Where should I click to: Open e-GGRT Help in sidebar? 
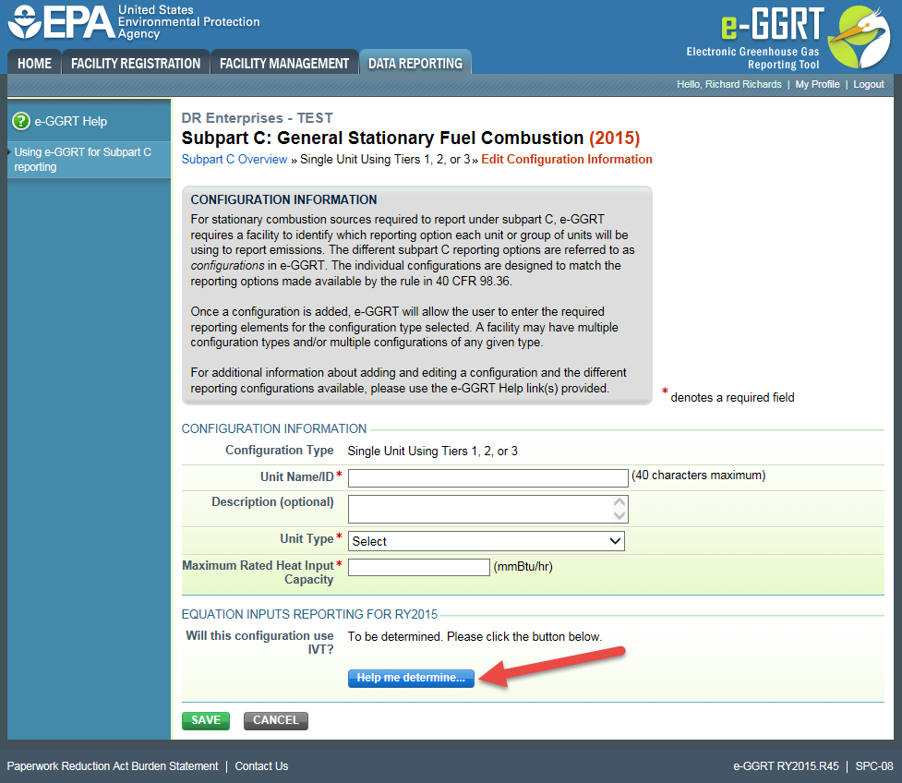tap(71, 121)
